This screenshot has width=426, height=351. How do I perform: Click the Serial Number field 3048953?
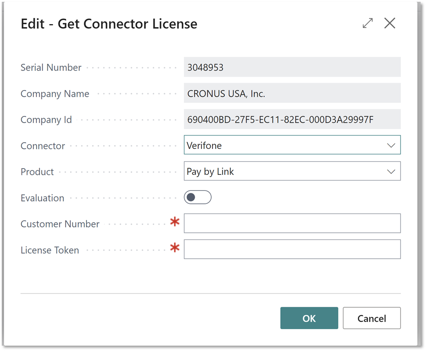292,67
